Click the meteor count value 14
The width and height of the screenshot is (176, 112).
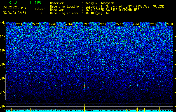point(41,13)
